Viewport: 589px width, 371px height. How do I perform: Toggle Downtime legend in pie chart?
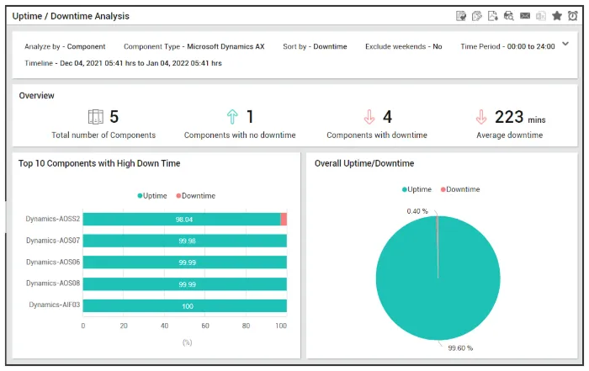(x=460, y=189)
